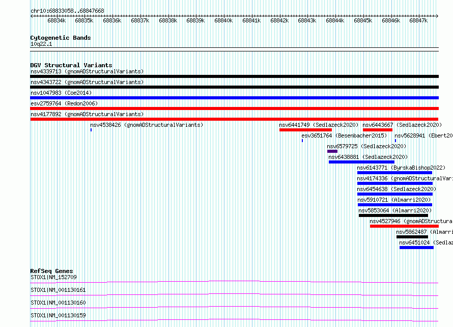453x327 pixels.
Task: Select the nsv6451024 blue variant bar
Action: 416,248
